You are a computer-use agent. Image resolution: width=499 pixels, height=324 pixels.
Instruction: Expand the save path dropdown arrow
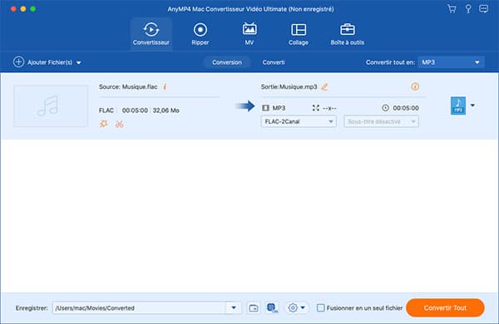(x=234, y=307)
